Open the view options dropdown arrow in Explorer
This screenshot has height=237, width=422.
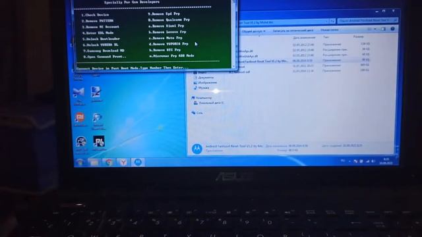pyautogui.click(x=375, y=29)
